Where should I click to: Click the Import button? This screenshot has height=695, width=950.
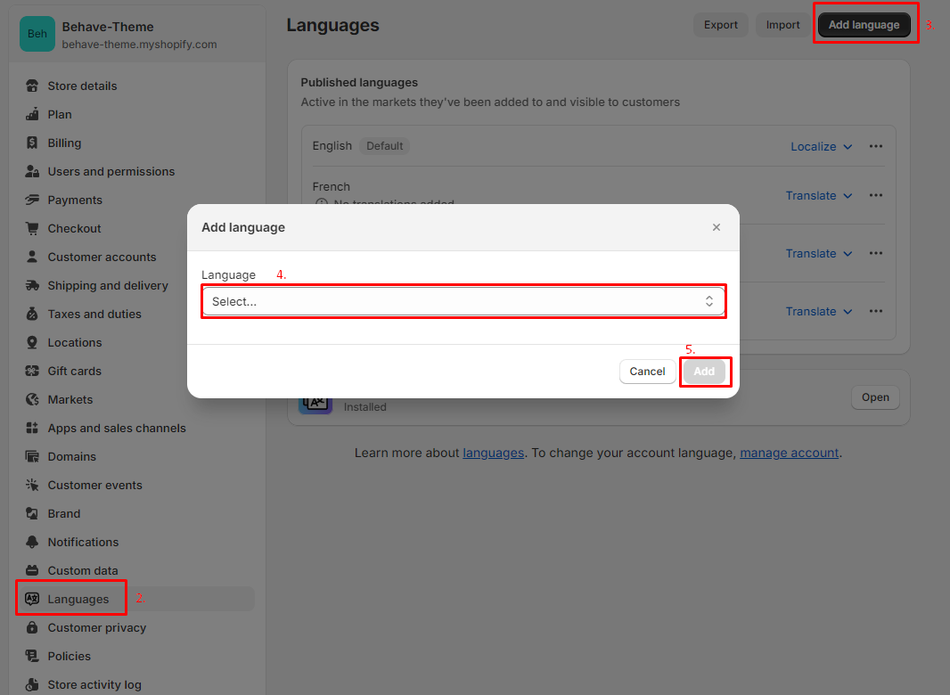click(782, 25)
